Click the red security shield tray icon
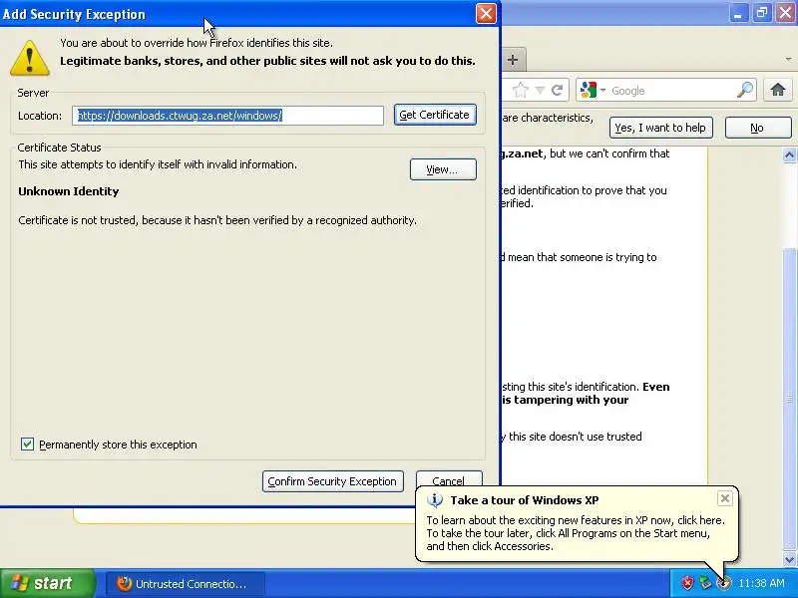 (x=687, y=583)
